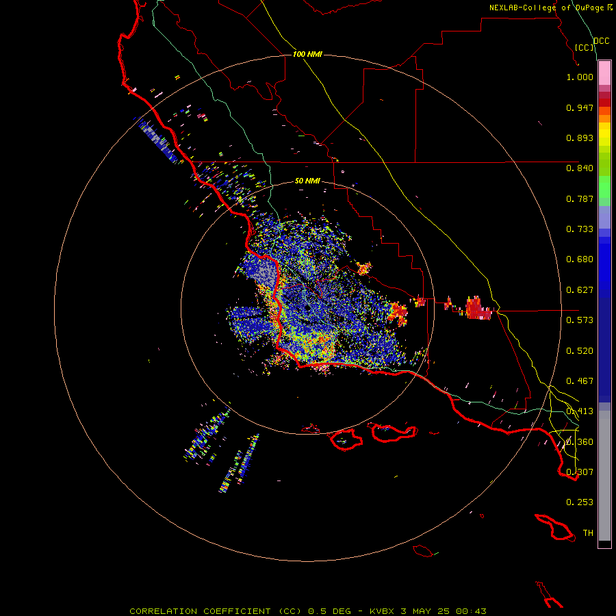
Task: Click the TH label at legend bottom
Action: (588, 533)
